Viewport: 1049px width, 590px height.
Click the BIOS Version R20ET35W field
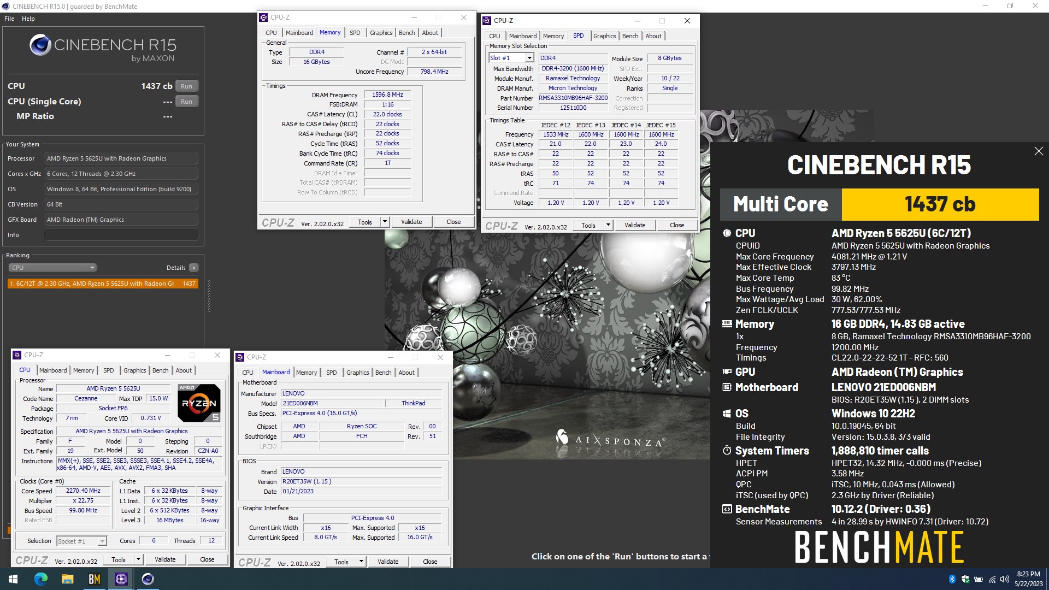point(361,481)
